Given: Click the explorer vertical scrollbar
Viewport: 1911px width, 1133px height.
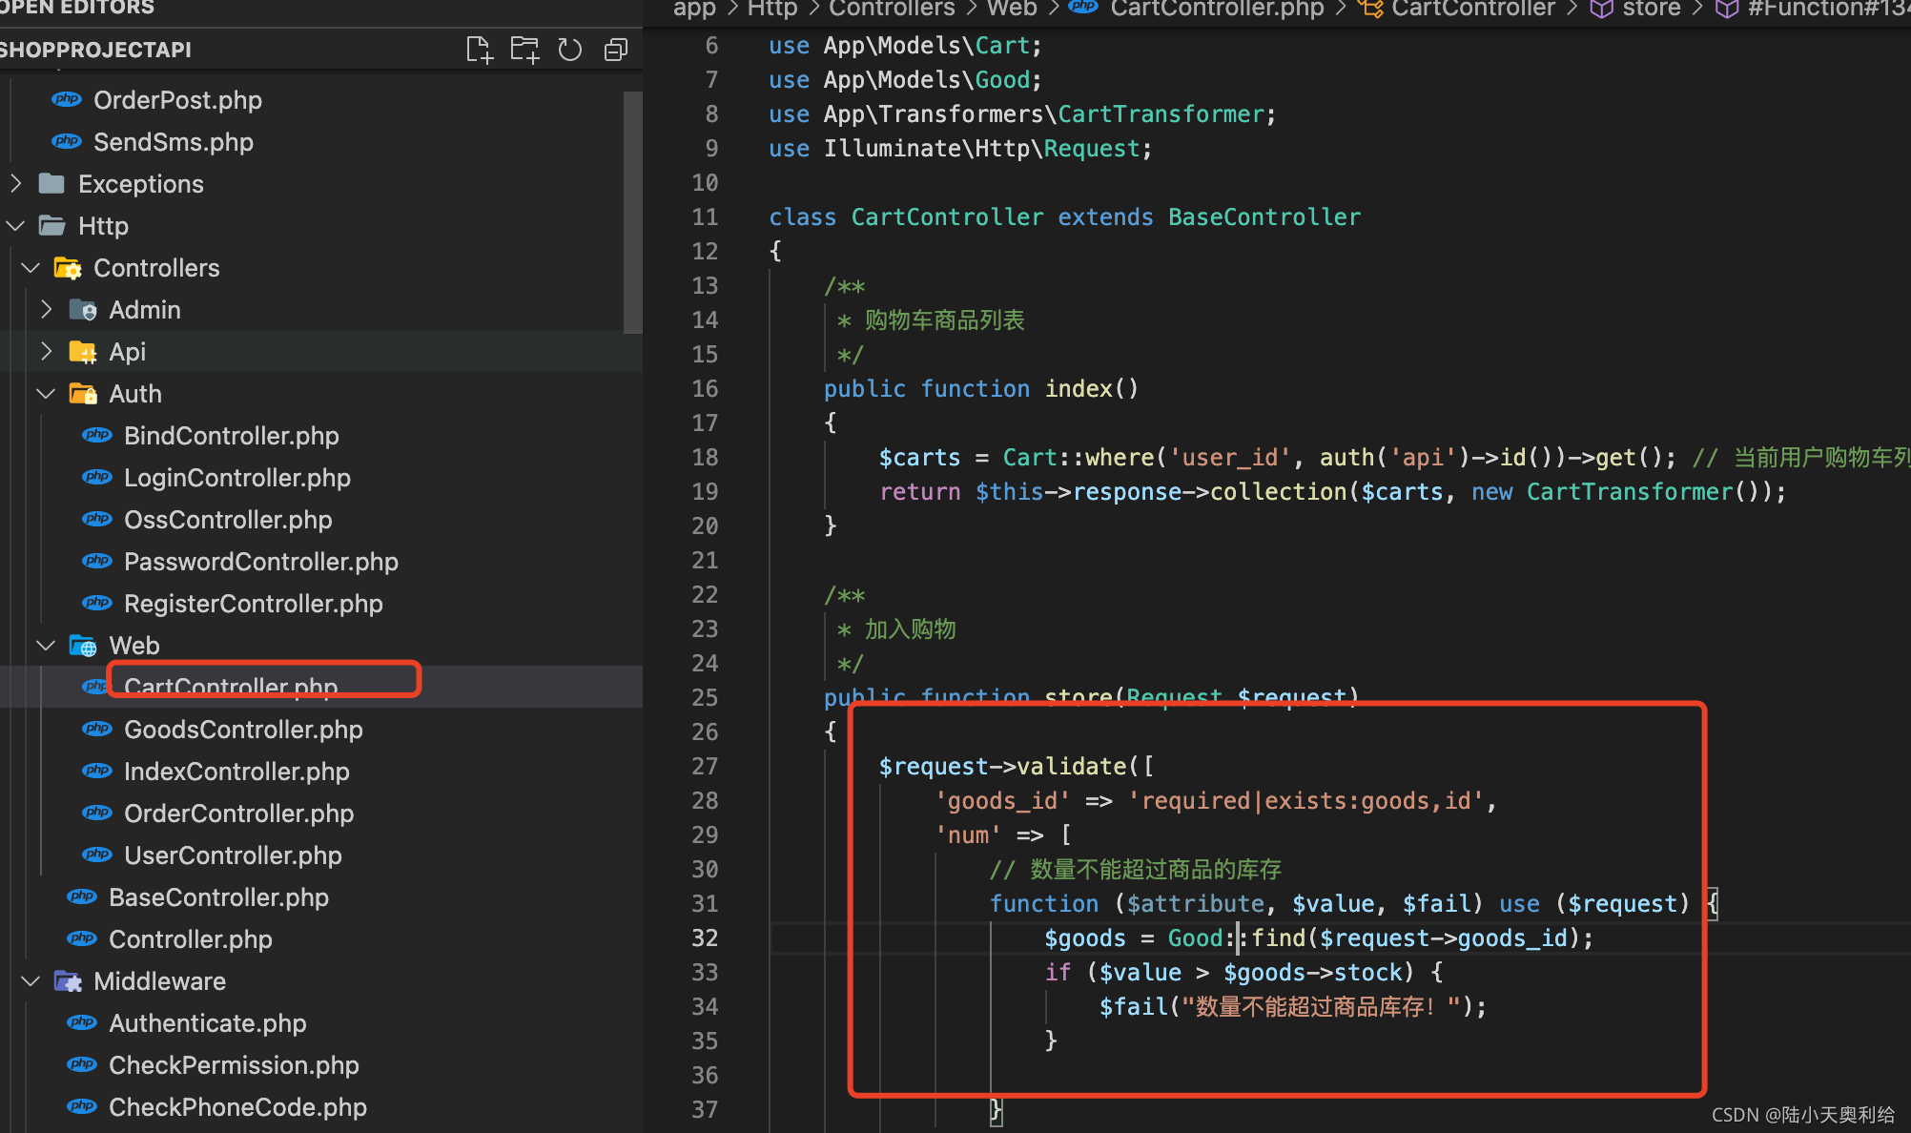Looking at the screenshot, I should (632, 212).
